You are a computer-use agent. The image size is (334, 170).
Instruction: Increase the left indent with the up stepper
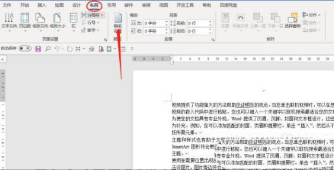point(167,22)
